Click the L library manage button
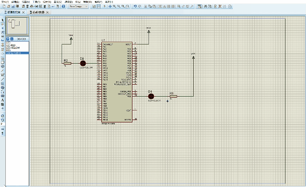 coord(11,39)
